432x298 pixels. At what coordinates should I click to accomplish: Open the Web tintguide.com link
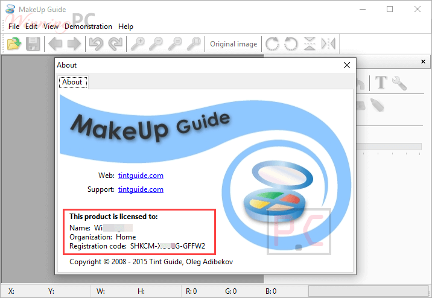(141, 176)
